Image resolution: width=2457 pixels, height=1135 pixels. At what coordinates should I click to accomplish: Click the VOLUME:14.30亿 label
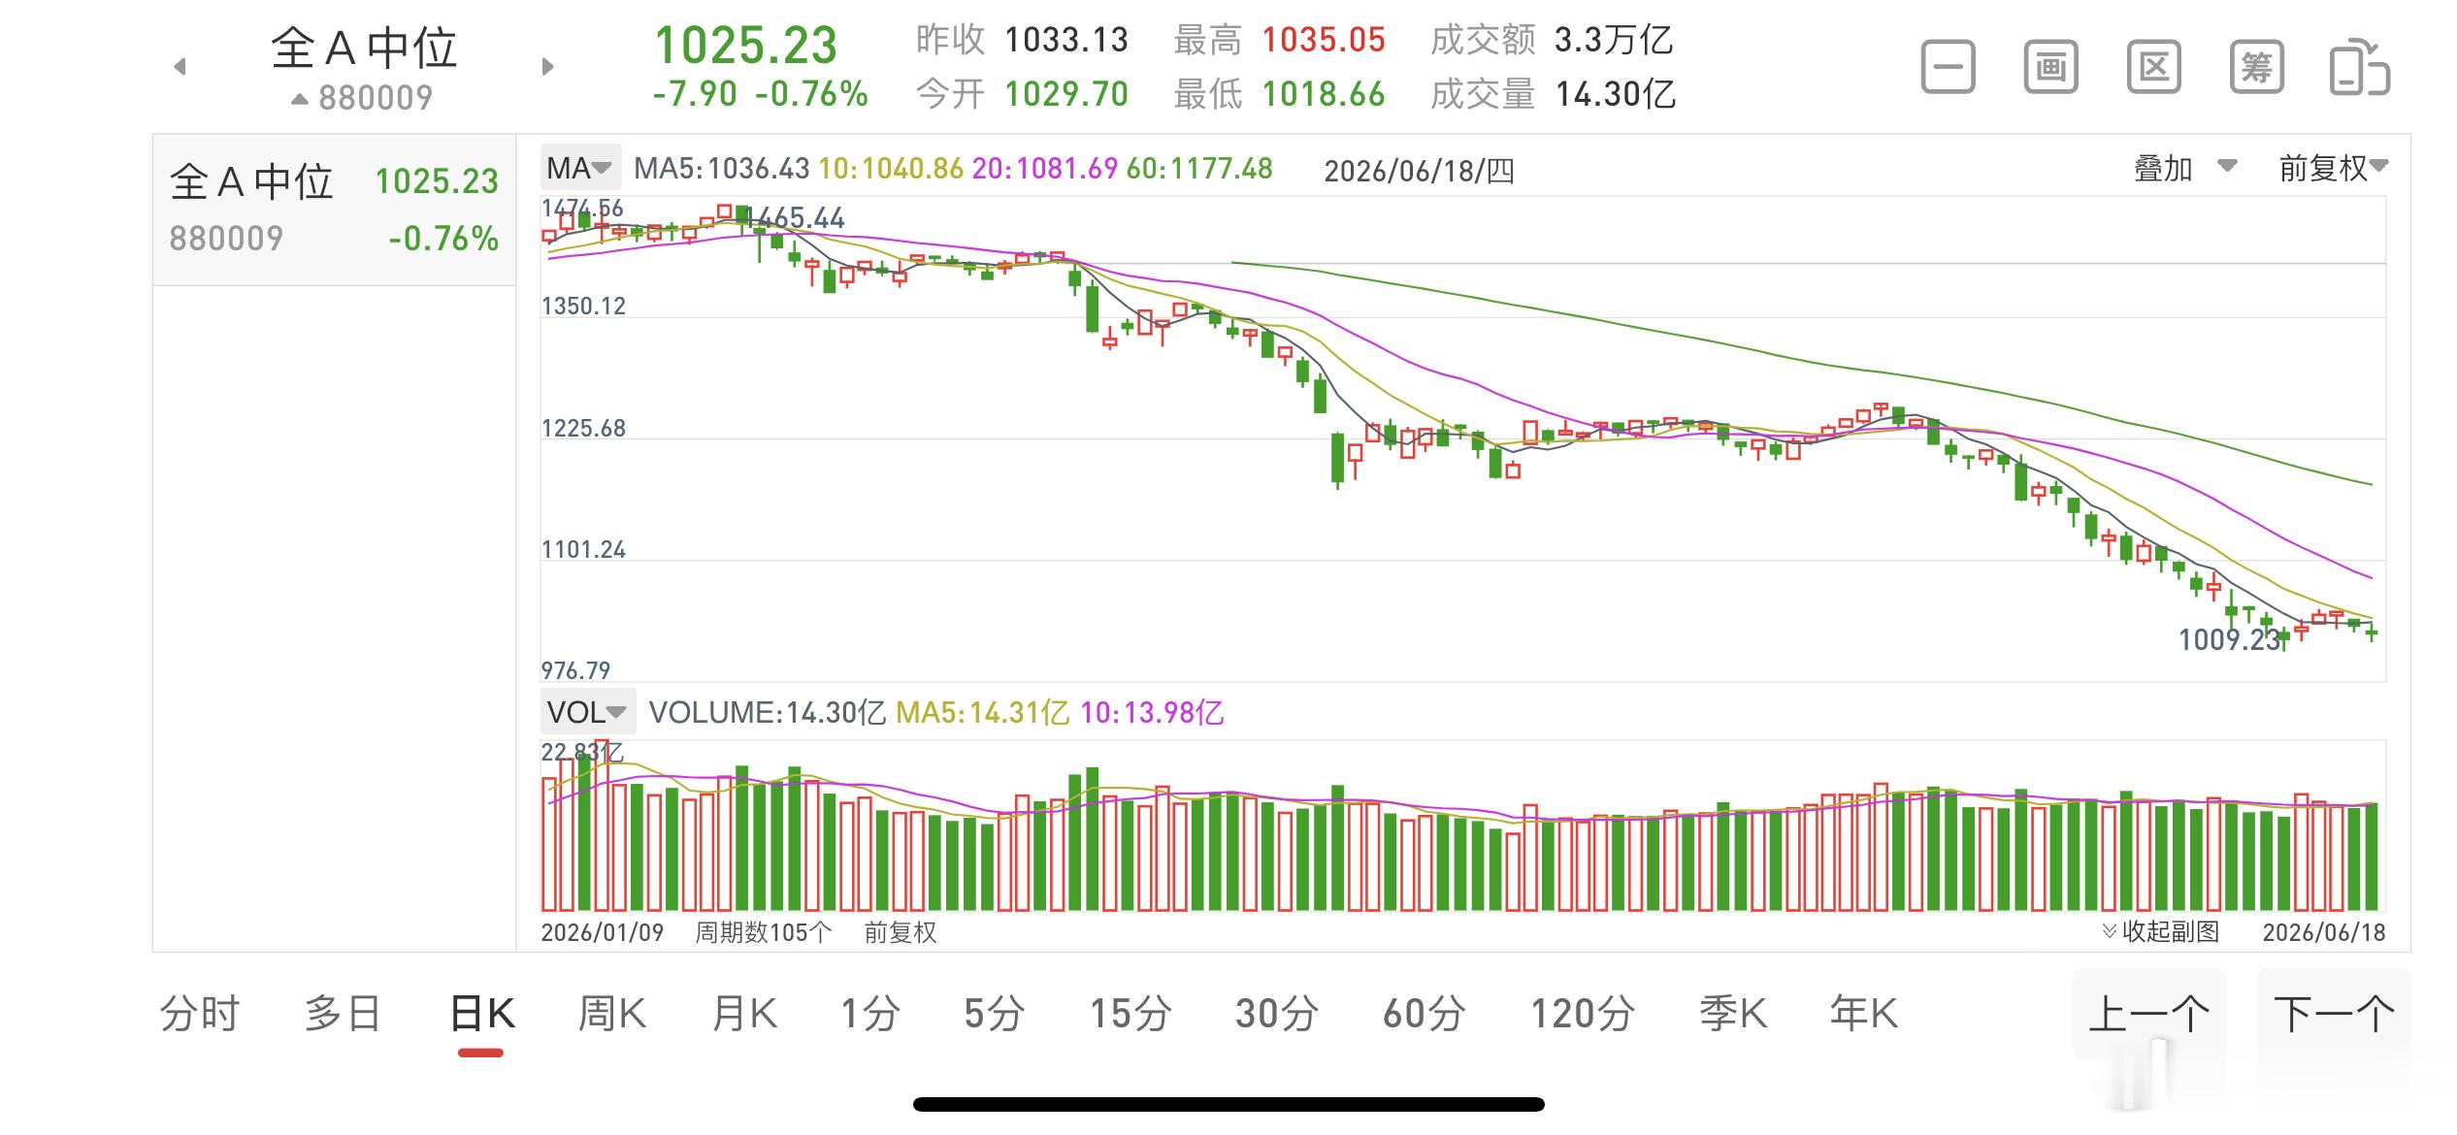coord(767,713)
